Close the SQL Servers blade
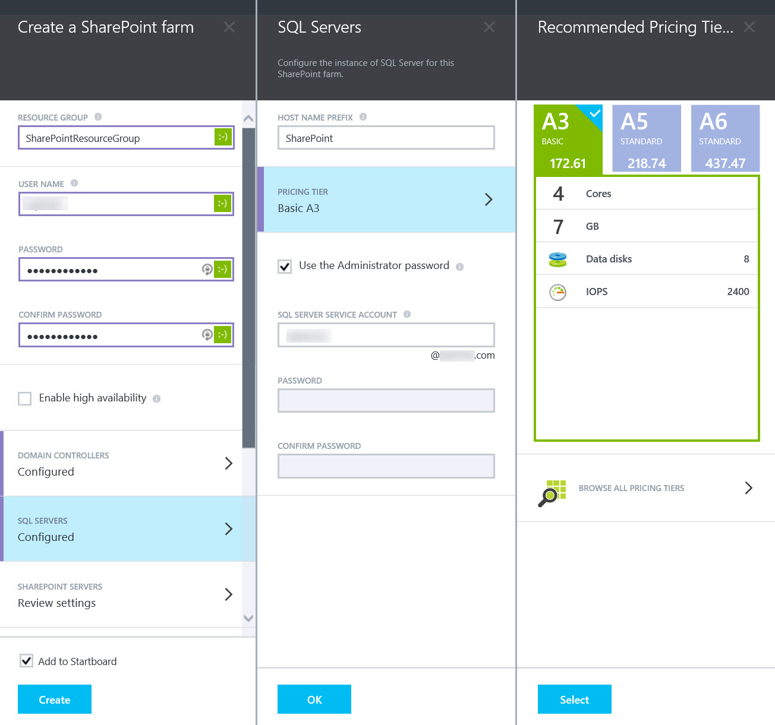Image resolution: width=775 pixels, height=725 pixels. (x=489, y=27)
